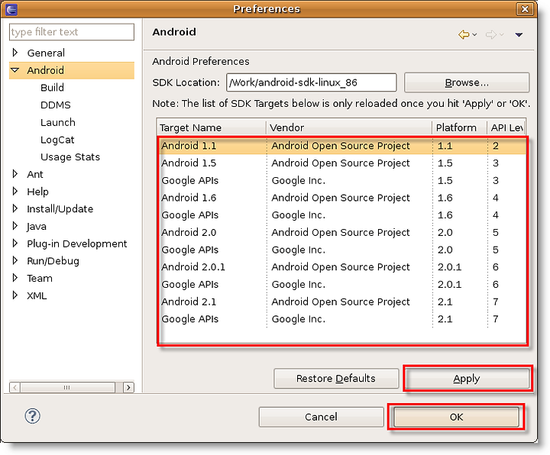Expand the Plug-in Development node

[15, 244]
